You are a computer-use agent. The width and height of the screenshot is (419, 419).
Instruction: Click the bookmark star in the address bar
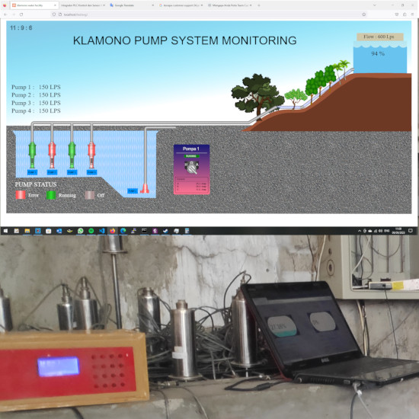tap(363, 14)
